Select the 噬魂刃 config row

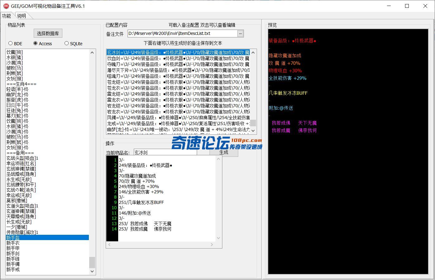tap(178, 76)
